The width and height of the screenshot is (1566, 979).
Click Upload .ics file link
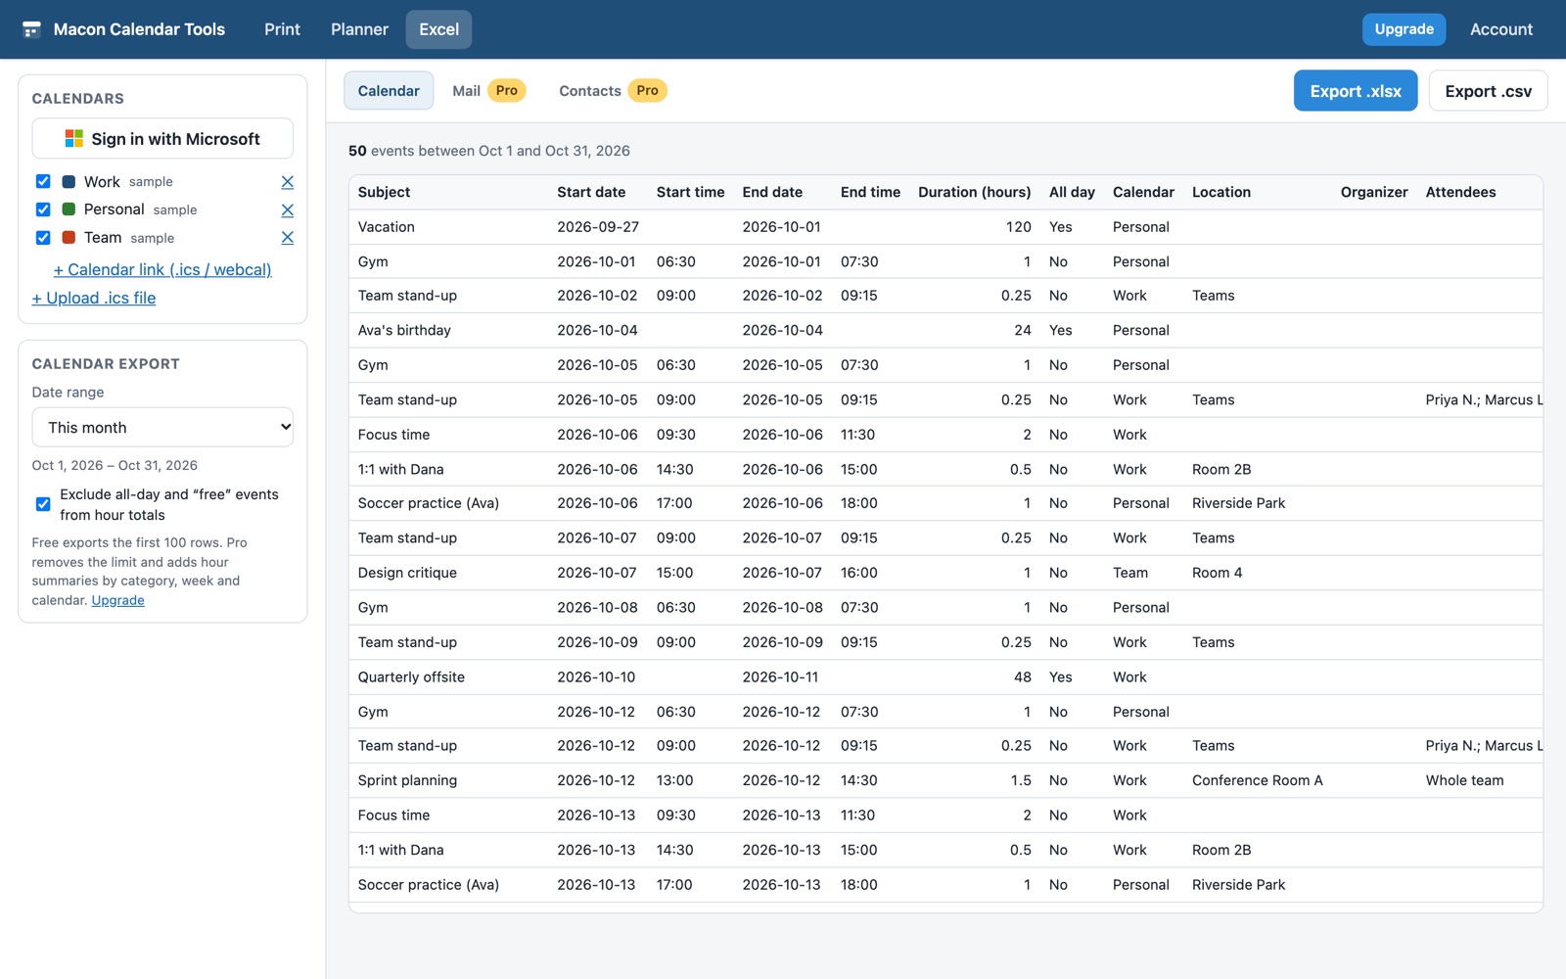click(x=94, y=298)
